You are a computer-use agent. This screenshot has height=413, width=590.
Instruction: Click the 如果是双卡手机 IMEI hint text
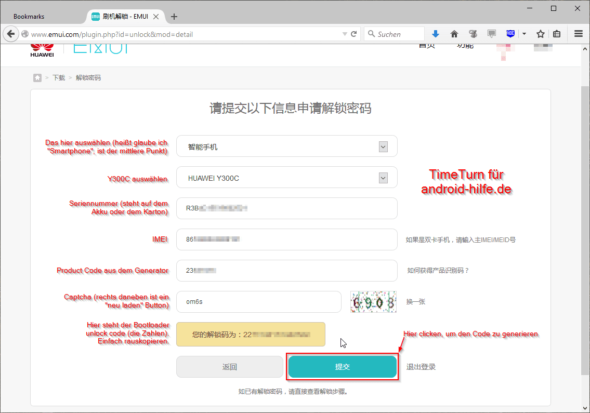(x=461, y=239)
